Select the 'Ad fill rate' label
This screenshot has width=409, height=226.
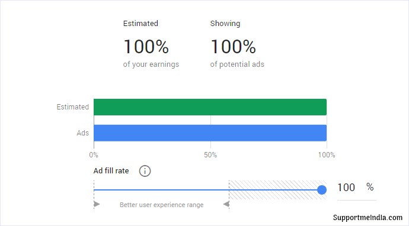[x=111, y=171]
